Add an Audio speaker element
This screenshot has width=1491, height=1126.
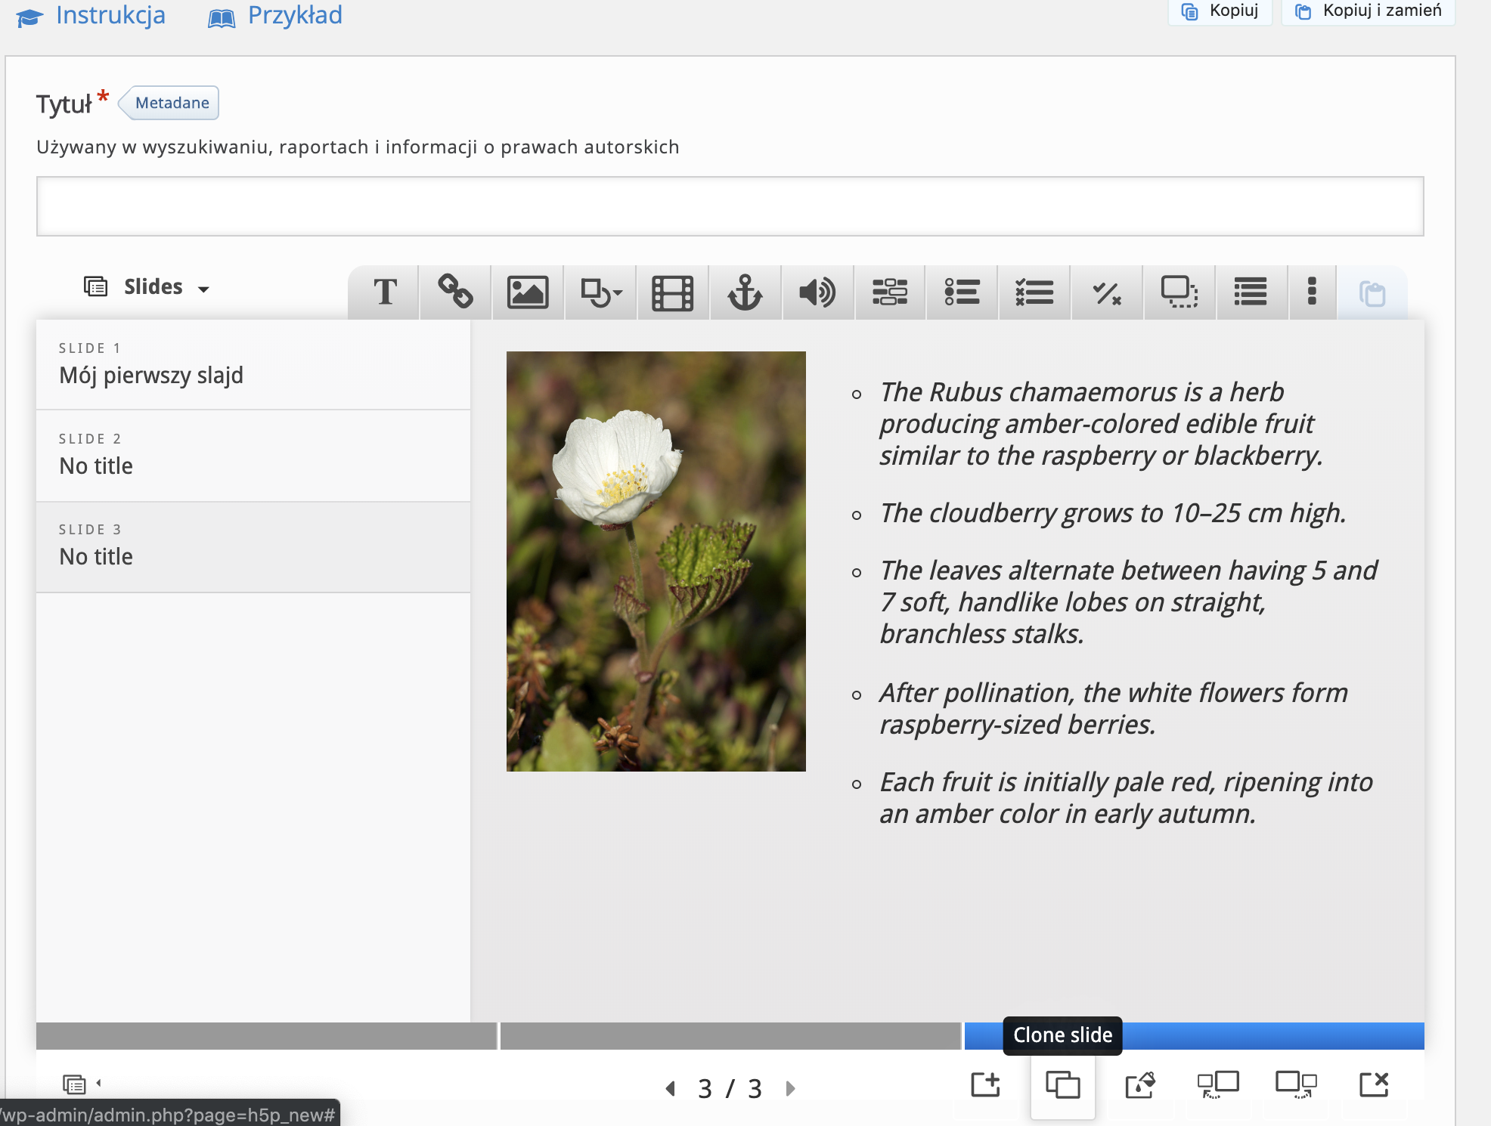pos(817,292)
